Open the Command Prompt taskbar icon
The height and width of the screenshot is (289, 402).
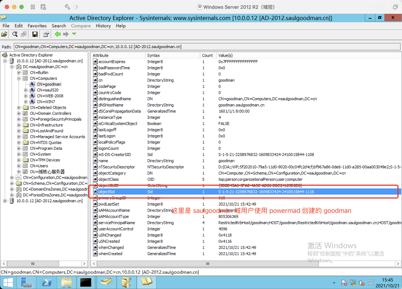tap(86, 283)
